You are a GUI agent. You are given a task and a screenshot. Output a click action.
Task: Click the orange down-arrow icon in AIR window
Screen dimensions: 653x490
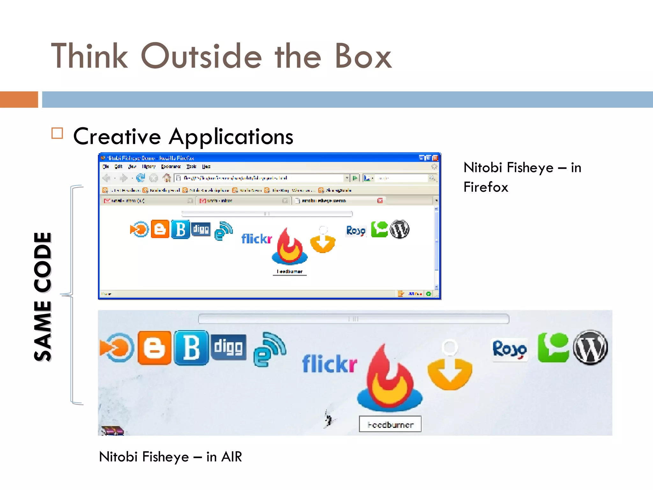(x=450, y=365)
